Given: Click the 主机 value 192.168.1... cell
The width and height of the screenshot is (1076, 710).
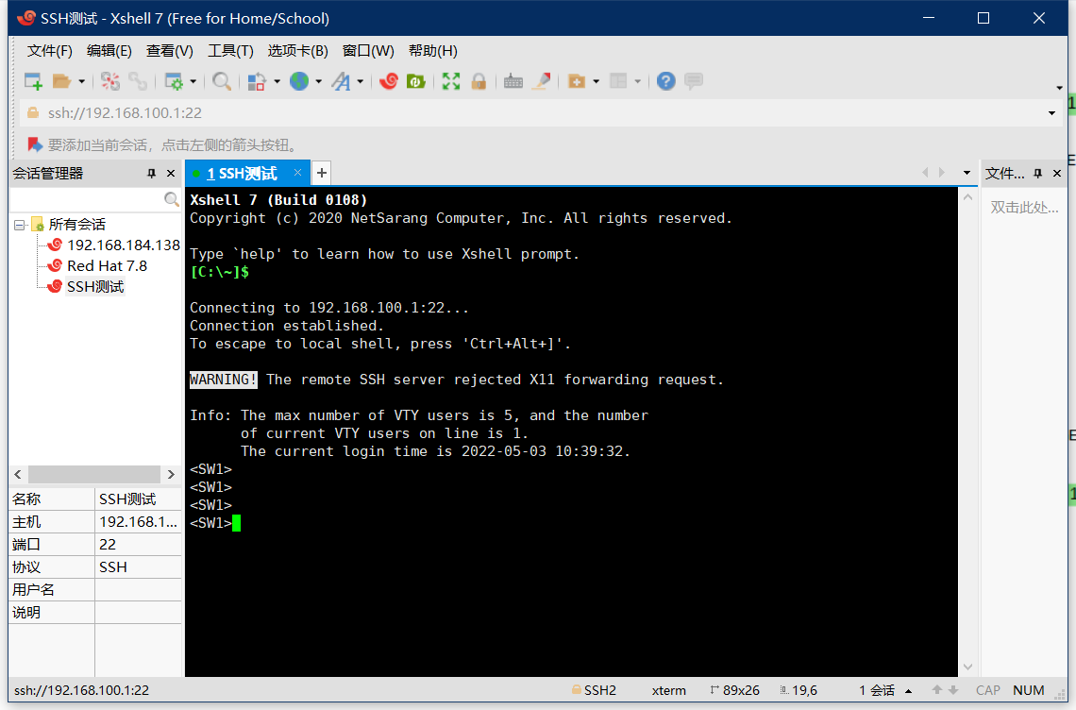Looking at the screenshot, I should pos(138,522).
